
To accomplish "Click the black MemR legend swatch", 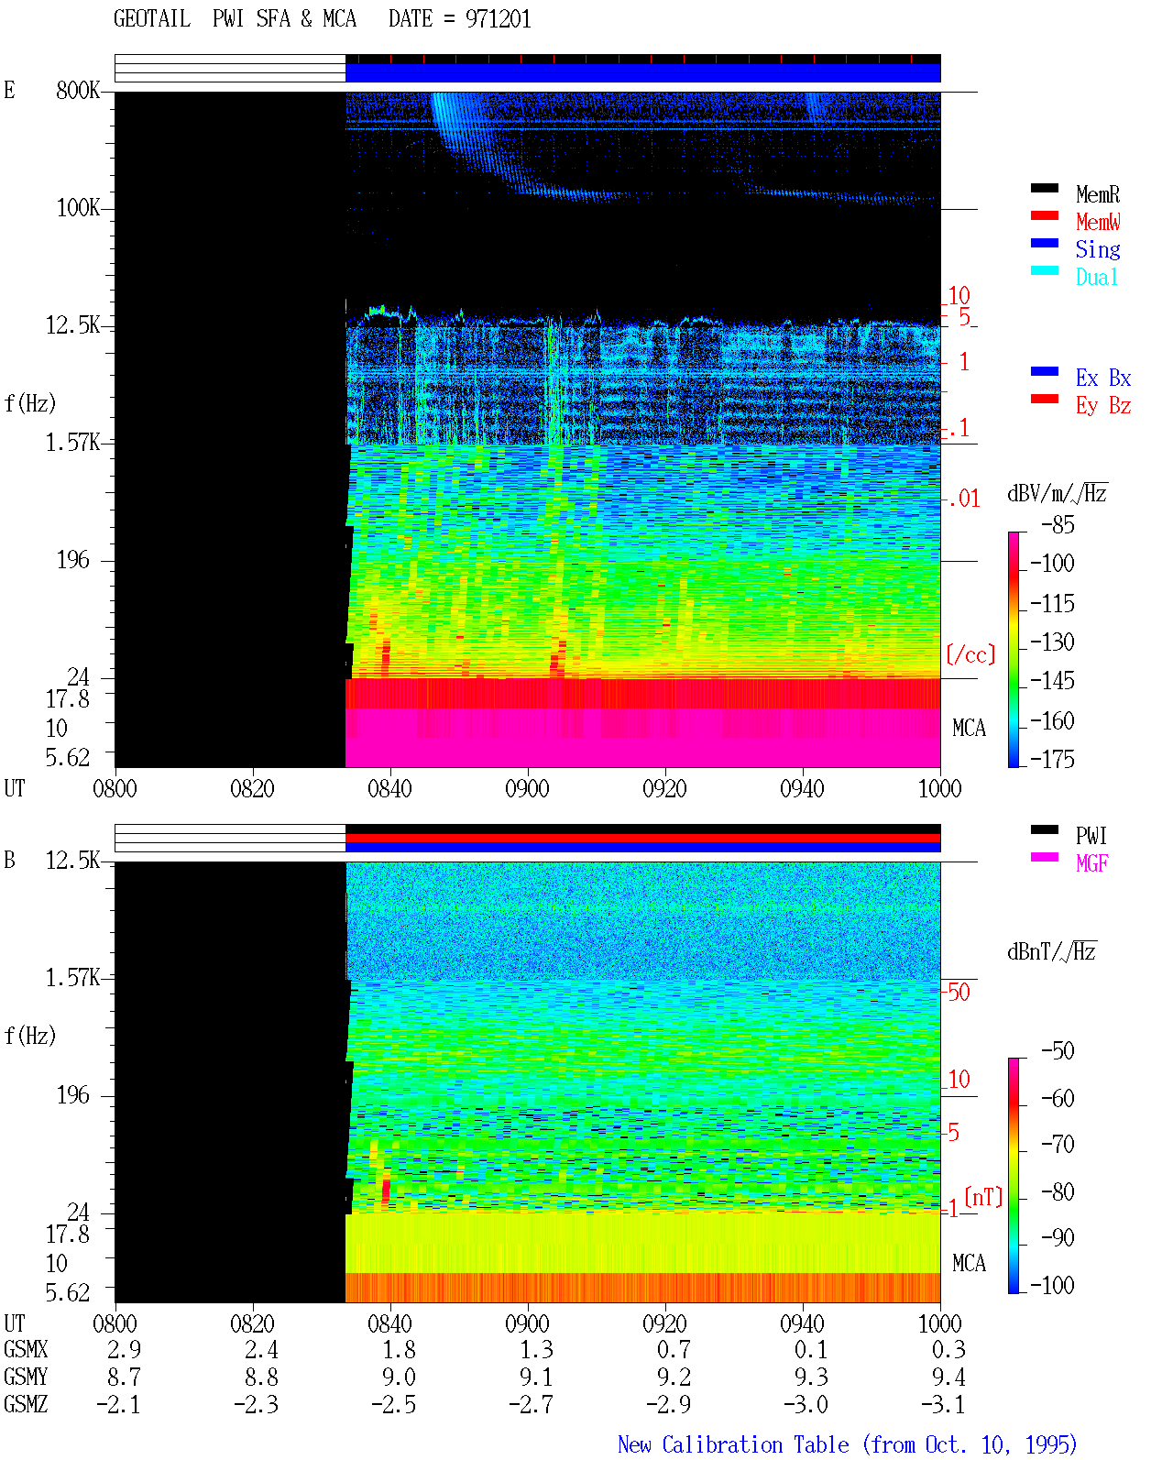I will pos(1045,189).
